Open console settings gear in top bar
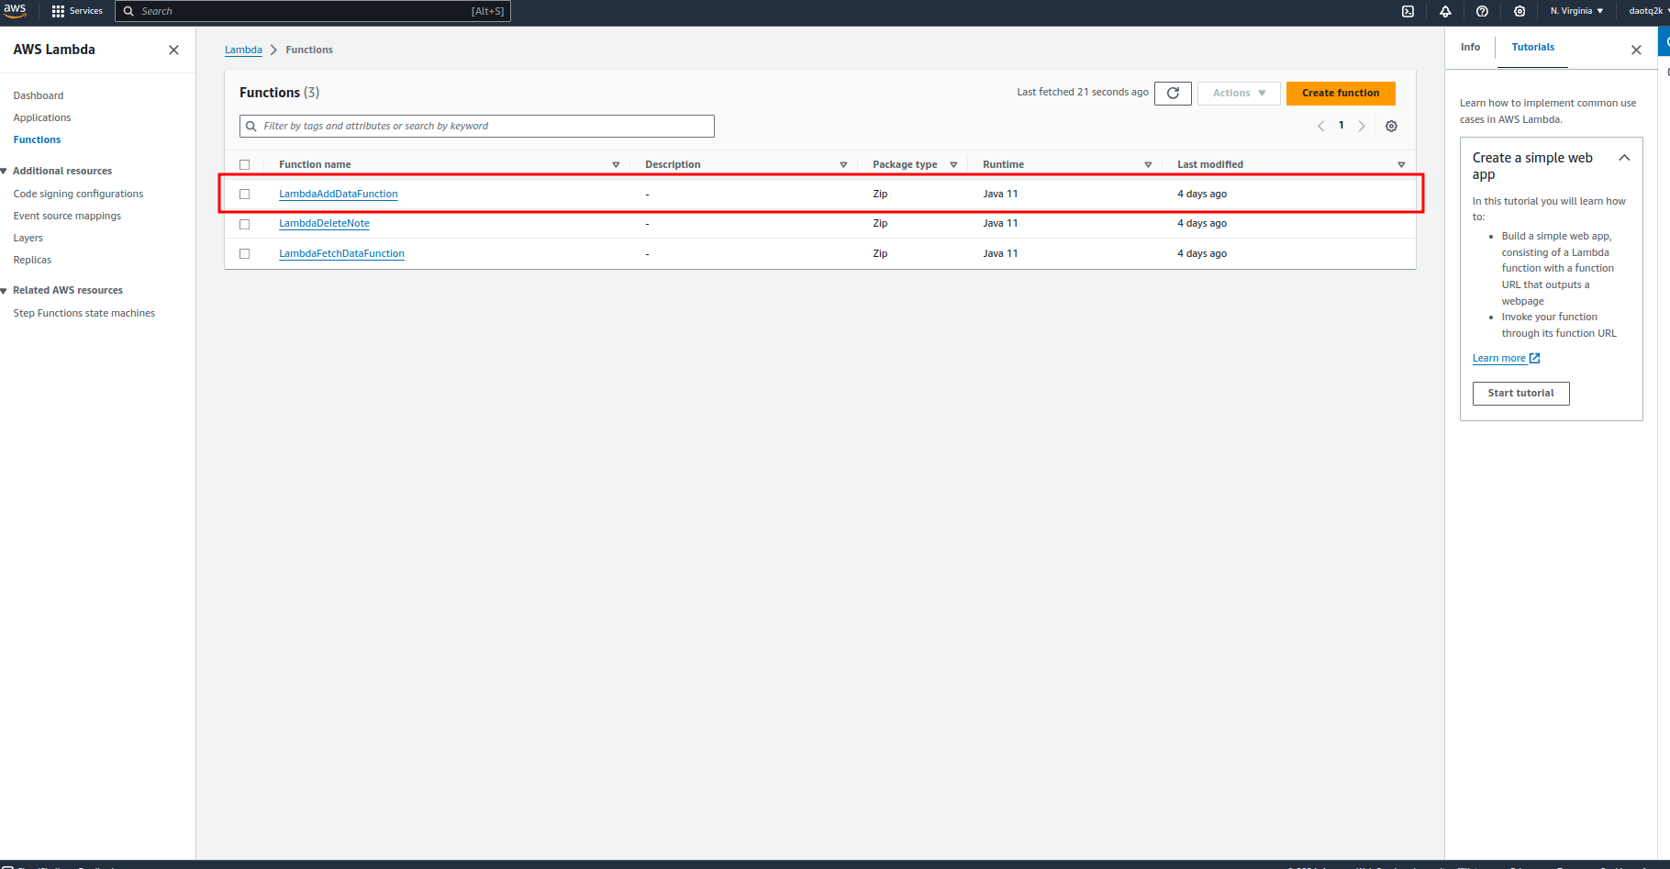This screenshot has width=1670, height=869. (x=1520, y=11)
